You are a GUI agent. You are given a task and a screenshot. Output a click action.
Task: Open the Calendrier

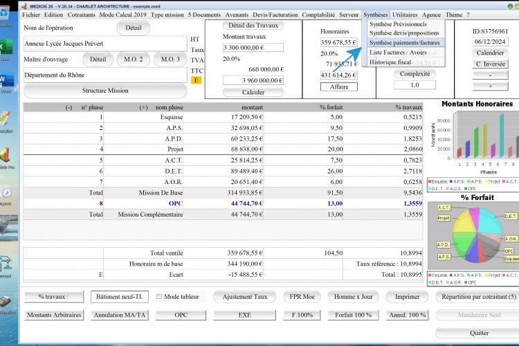(490, 53)
